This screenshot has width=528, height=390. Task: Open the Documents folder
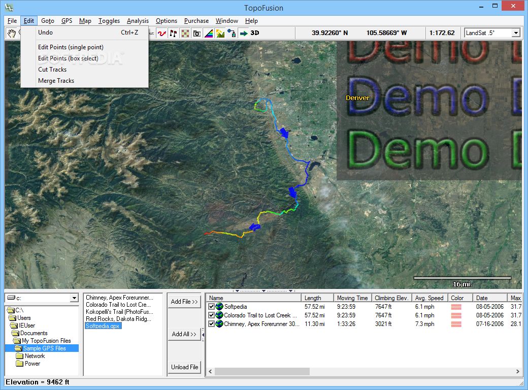pos(30,333)
